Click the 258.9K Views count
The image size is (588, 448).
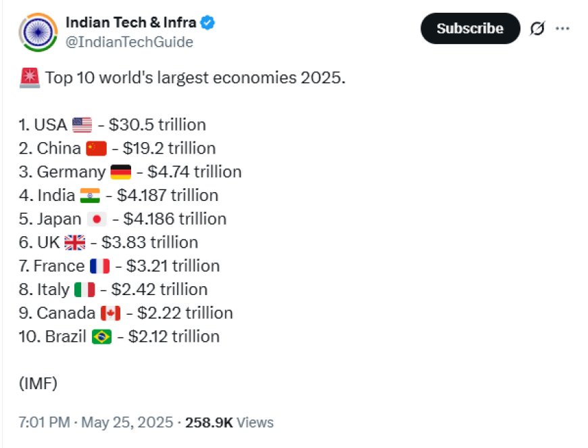[x=230, y=422]
